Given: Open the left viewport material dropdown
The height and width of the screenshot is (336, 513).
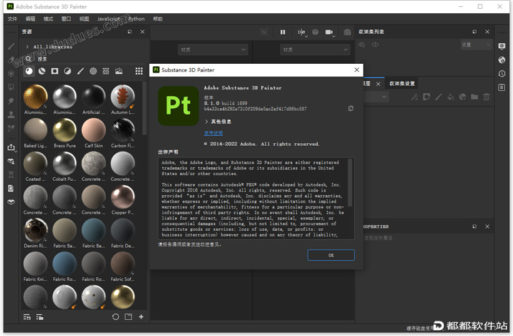Looking at the screenshot, I should pyautogui.click(x=213, y=49).
